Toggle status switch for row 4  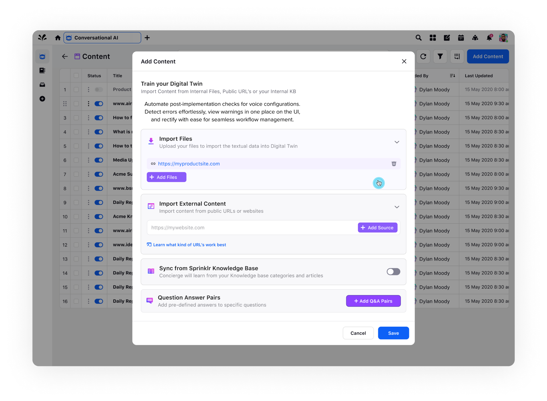click(99, 132)
